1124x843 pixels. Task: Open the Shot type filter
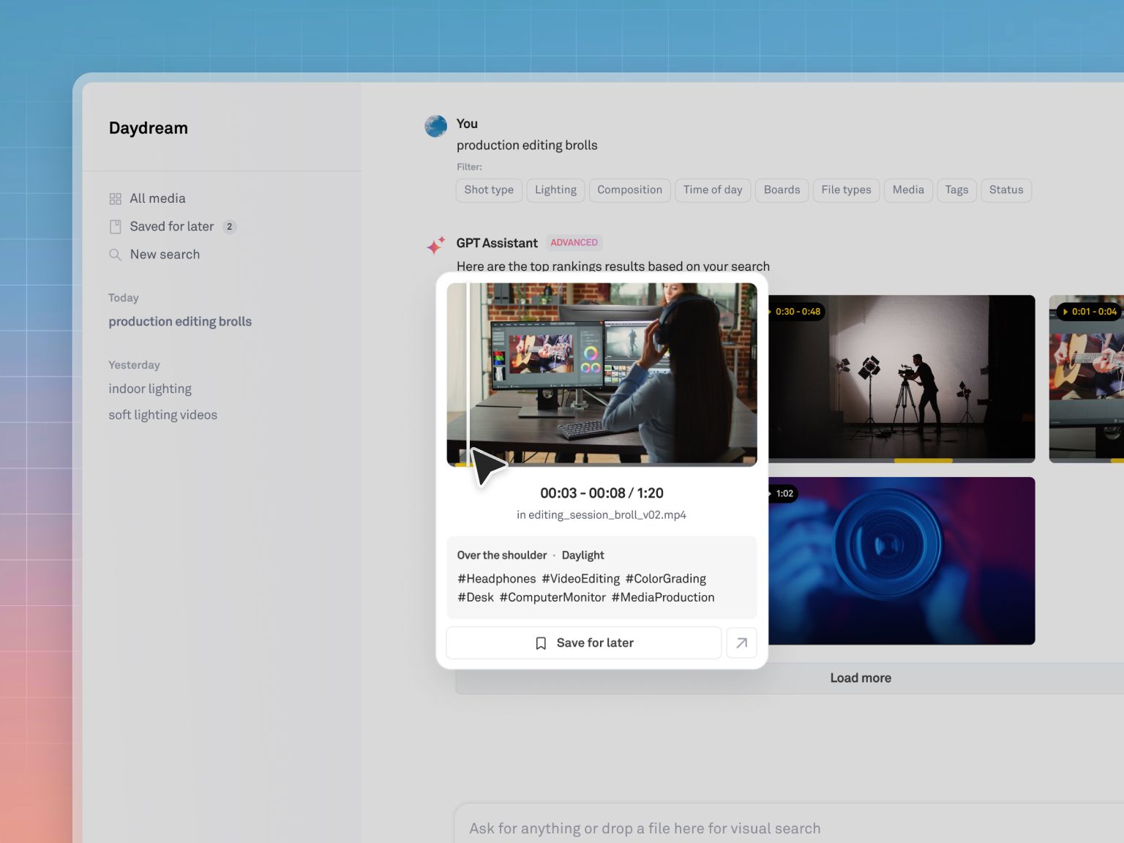(489, 190)
